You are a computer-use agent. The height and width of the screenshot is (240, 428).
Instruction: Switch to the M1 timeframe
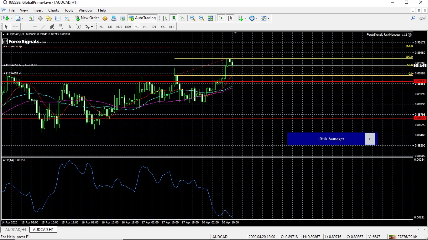102,27
